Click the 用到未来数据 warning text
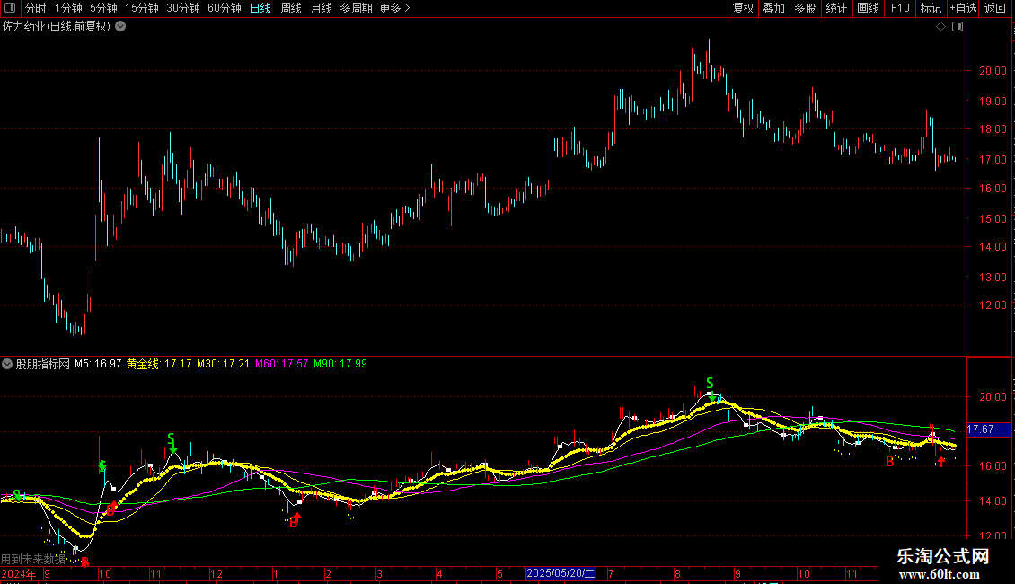Screen dimensions: 1015x584 point(33,559)
